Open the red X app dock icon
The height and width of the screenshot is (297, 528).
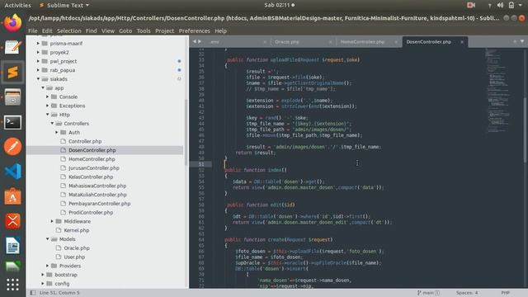pyautogui.click(x=13, y=221)
